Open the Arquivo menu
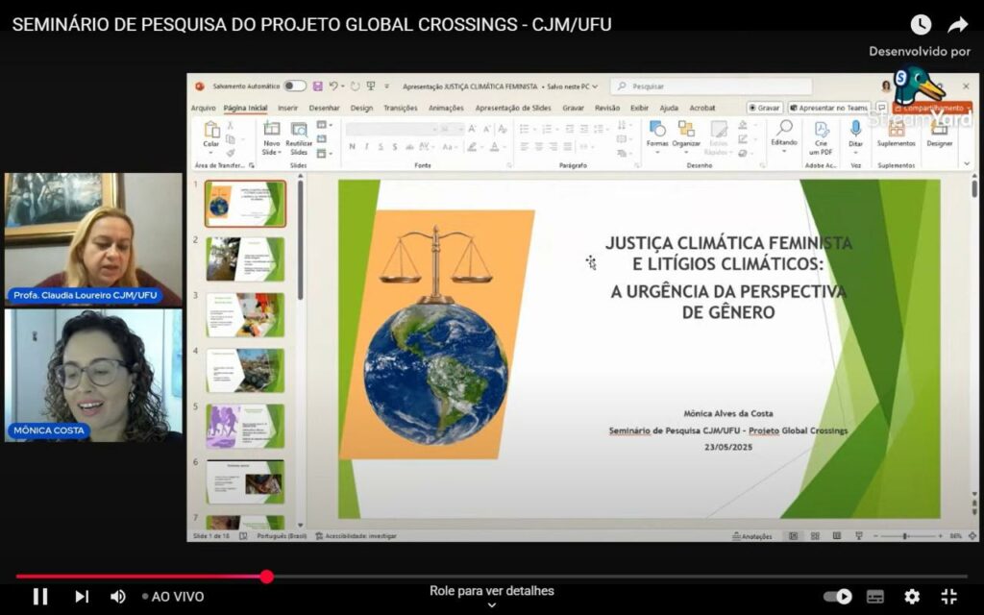The width and height of the screenshot is (984, 615). (204, 108)
